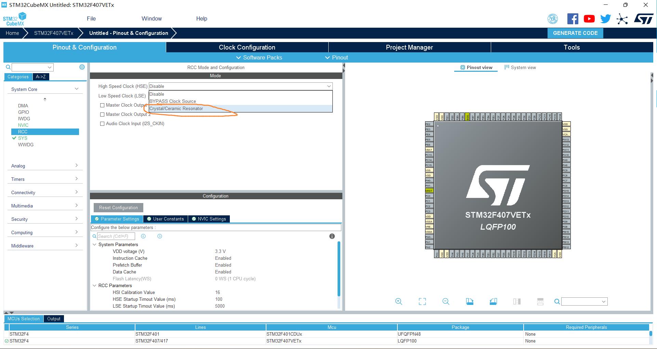
Task: Show parameter info icon
Action: 332,236
